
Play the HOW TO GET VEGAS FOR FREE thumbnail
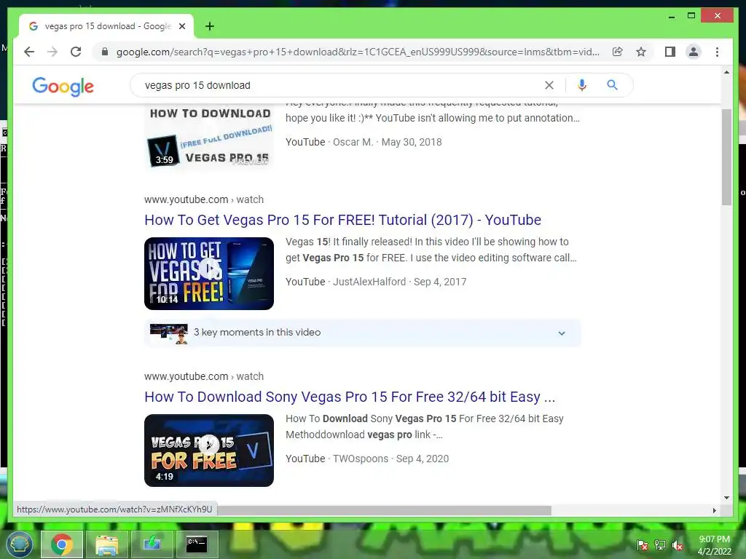point(209,274)
